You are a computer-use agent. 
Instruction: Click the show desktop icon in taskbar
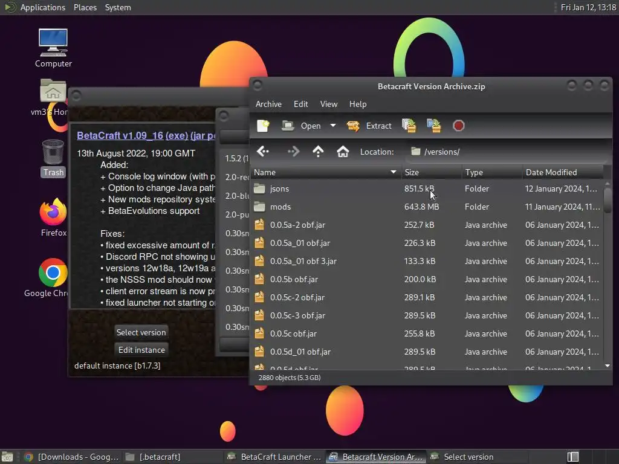7,457
